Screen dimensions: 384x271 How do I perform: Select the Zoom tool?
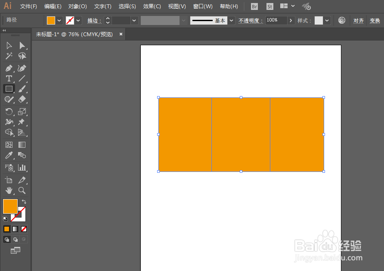pos(22,190)
